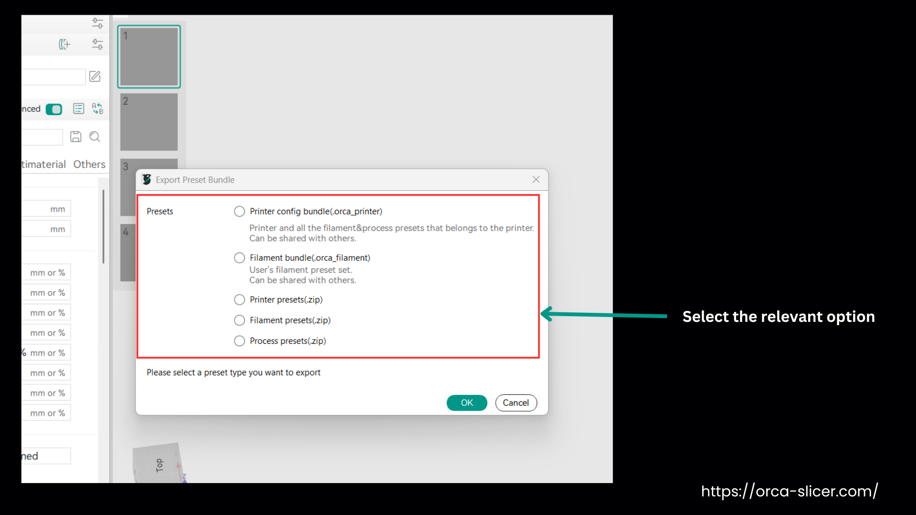Select plate 3 thumbnail

[149, 164]
